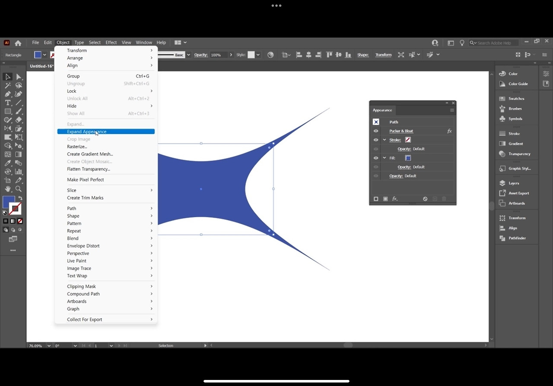
Task: Open the Opacity arrow flyout
Action: 231,55
